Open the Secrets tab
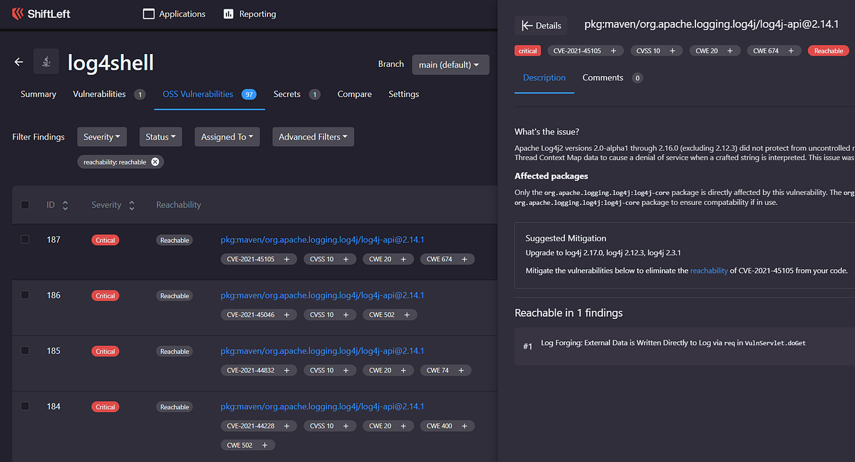The width and height of the screenshot is (855, 462). coord(286,93)
